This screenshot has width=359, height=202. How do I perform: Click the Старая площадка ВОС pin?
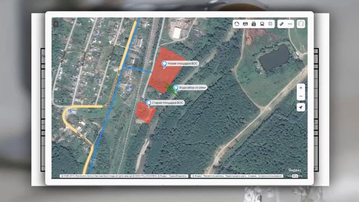tap(149, 103)
